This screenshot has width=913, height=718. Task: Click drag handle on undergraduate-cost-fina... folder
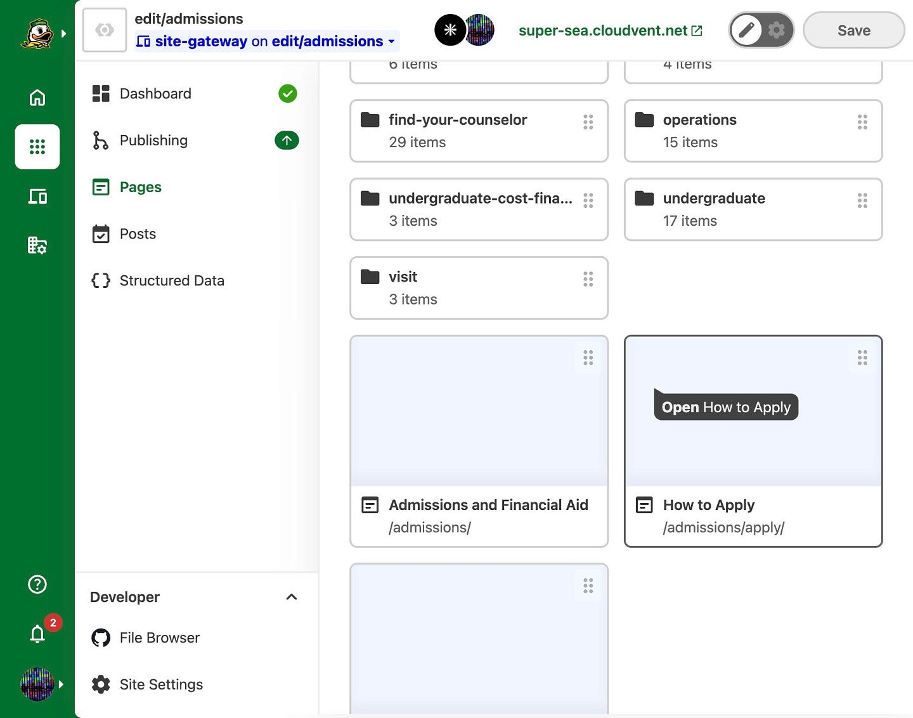point(588,200)
